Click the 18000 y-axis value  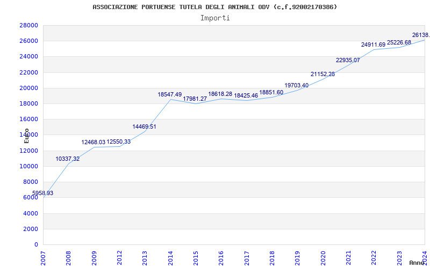pyautogui.click(x=28, y=103)
